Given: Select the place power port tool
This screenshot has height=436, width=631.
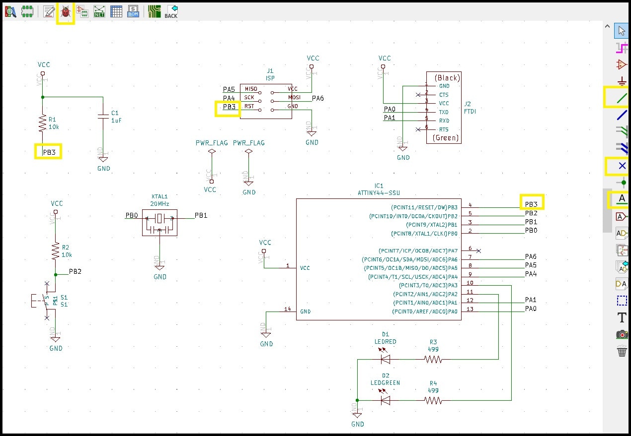Looking at the screenshot, I should point(622,81).
